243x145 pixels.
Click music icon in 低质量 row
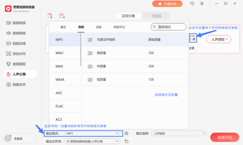pos(90,80)
